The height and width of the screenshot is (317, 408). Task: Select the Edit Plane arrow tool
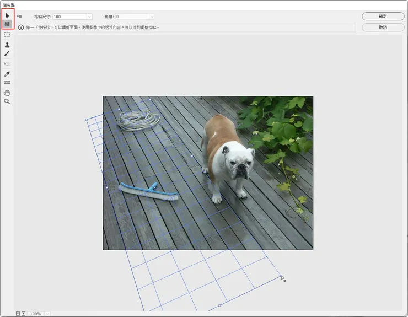click(7, 15)
